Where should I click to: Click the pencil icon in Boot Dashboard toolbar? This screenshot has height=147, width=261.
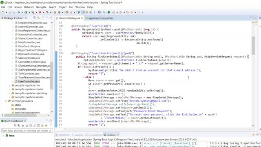click(x=34, y=125)
